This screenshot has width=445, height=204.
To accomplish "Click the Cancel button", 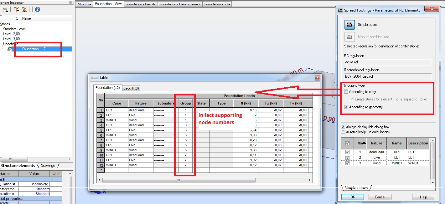I will 380,197.
